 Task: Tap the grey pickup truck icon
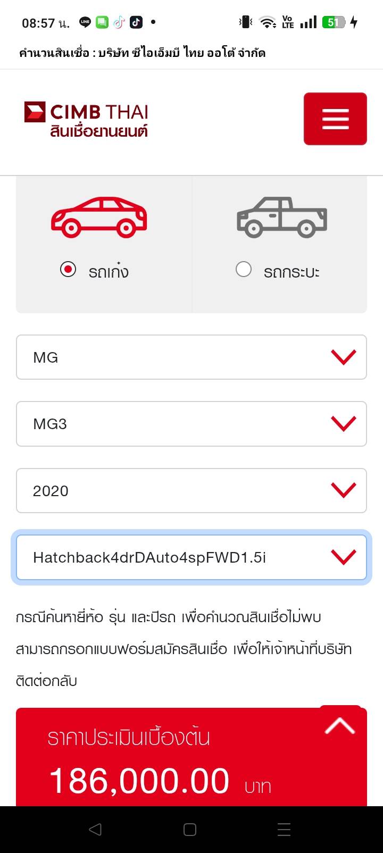[281, 217]
